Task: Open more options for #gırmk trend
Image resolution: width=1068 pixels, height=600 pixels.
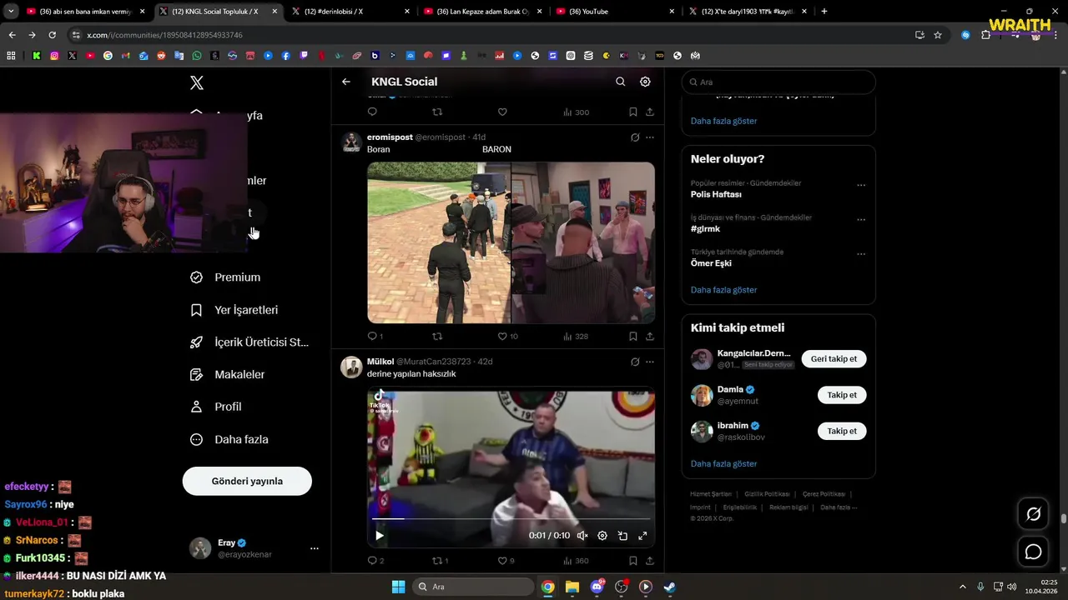Action: (861, 220)
